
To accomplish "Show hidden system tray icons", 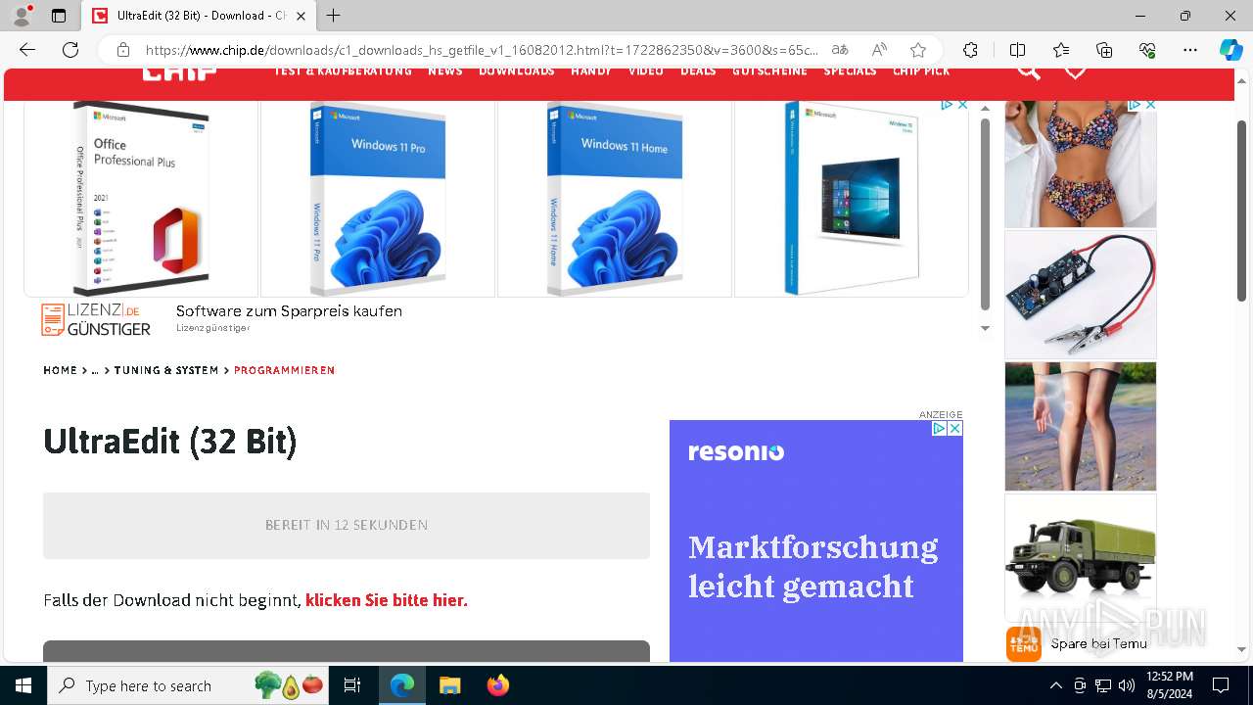I will (x=1055, y=685).
